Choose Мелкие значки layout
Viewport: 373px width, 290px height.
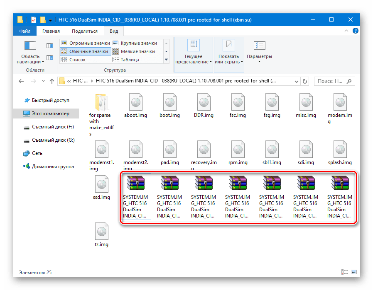[134, 51]
